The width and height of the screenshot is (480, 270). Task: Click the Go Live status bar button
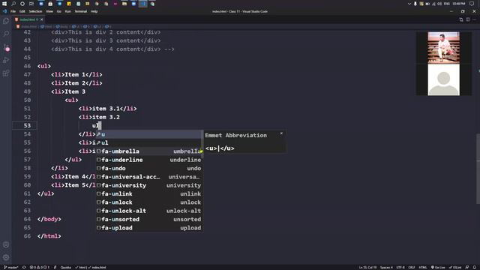pos(438,267)
